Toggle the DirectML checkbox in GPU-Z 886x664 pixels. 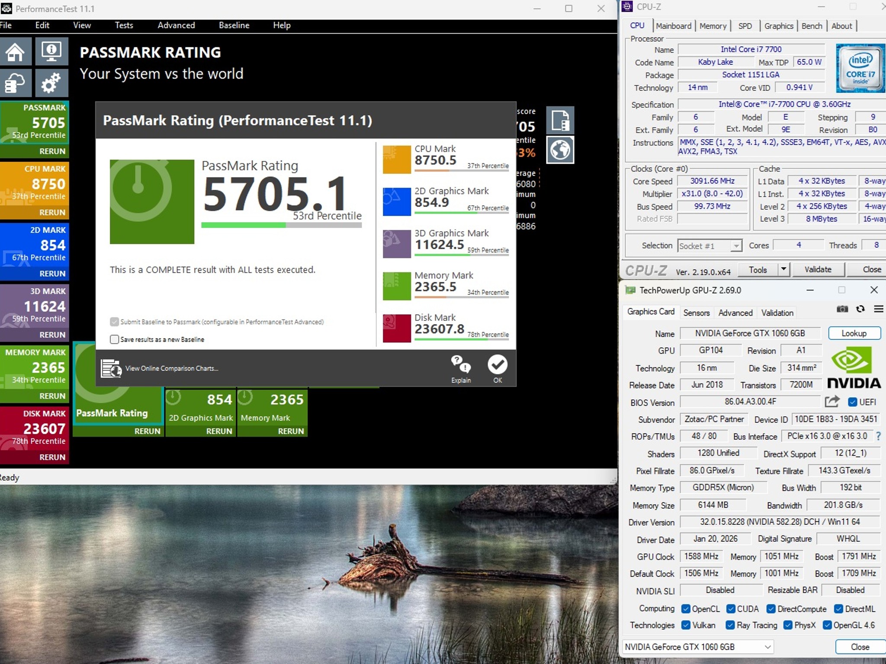tap(838, 609)
